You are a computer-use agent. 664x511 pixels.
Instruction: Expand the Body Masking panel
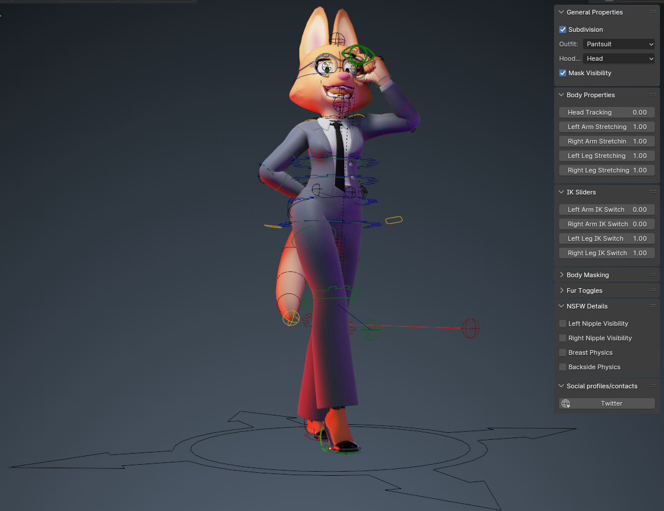[561, 275]
